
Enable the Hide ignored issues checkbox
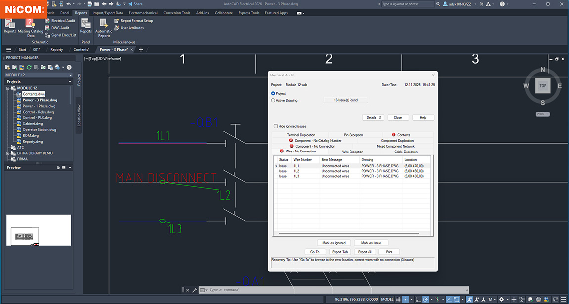pos(276,126)
